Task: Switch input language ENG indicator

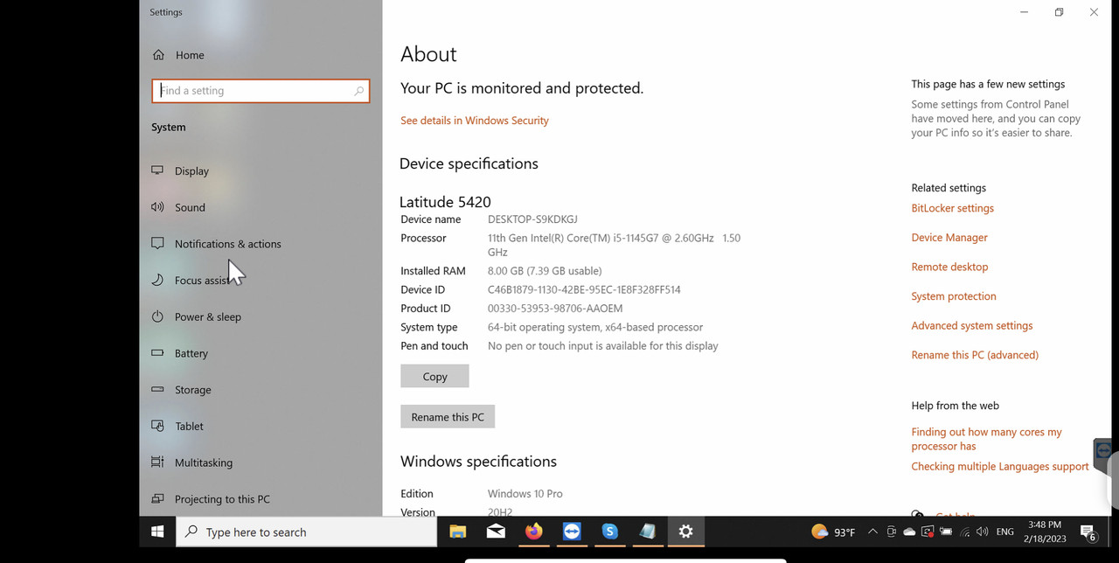Action: point(1005,532)
